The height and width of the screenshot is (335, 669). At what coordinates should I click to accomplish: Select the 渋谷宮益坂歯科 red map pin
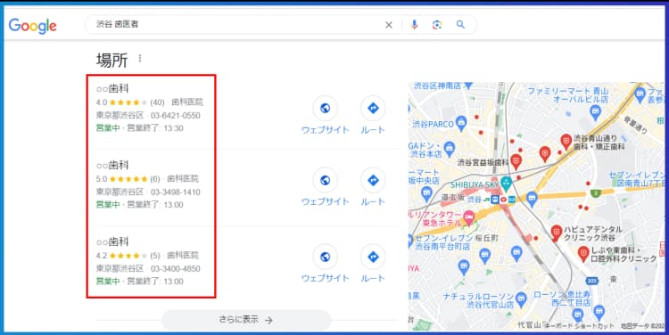point(516,162)
